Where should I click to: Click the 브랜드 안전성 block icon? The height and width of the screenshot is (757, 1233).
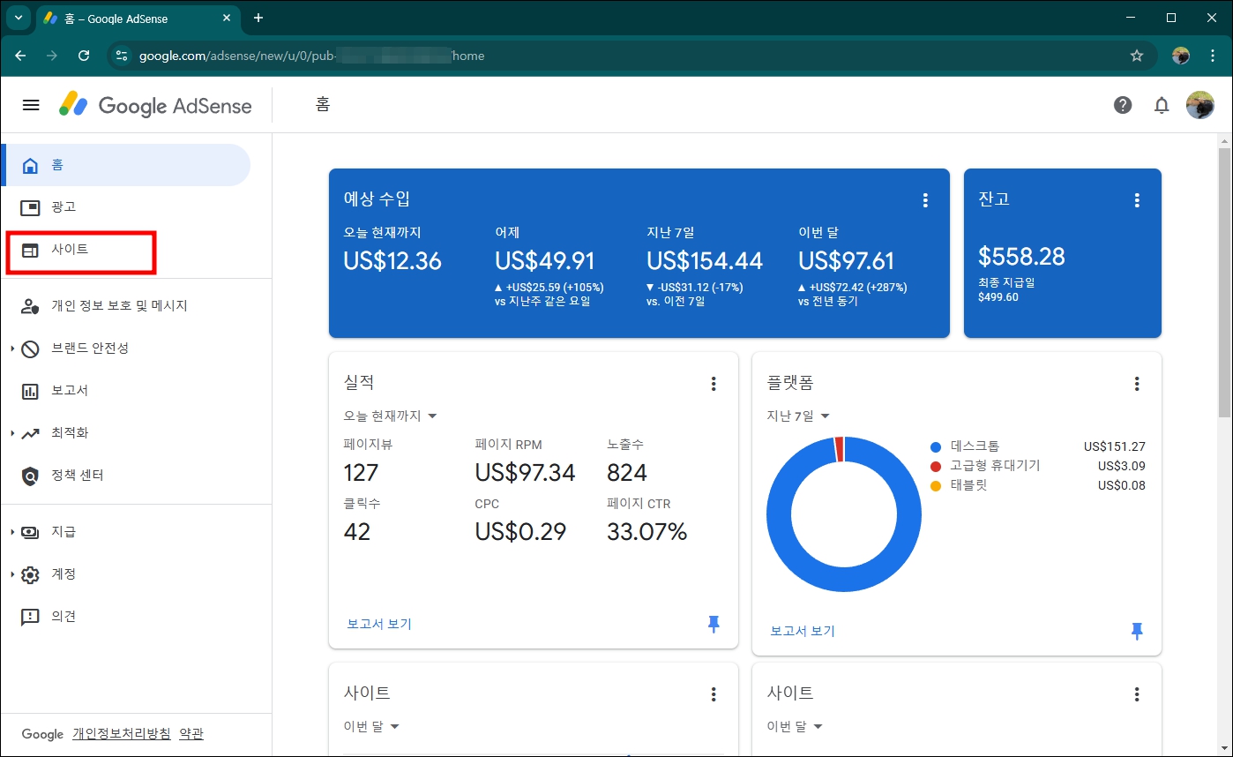(31, 349)
